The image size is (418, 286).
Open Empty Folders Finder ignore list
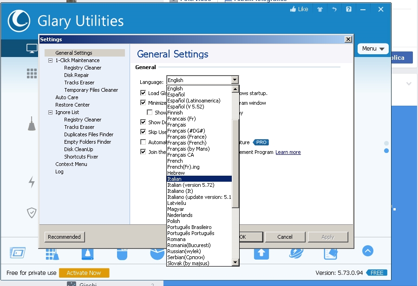pyautogui.click(x=87, y=142)
